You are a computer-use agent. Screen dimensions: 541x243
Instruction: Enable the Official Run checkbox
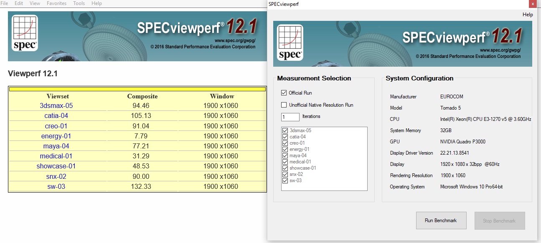click(284, 93)
